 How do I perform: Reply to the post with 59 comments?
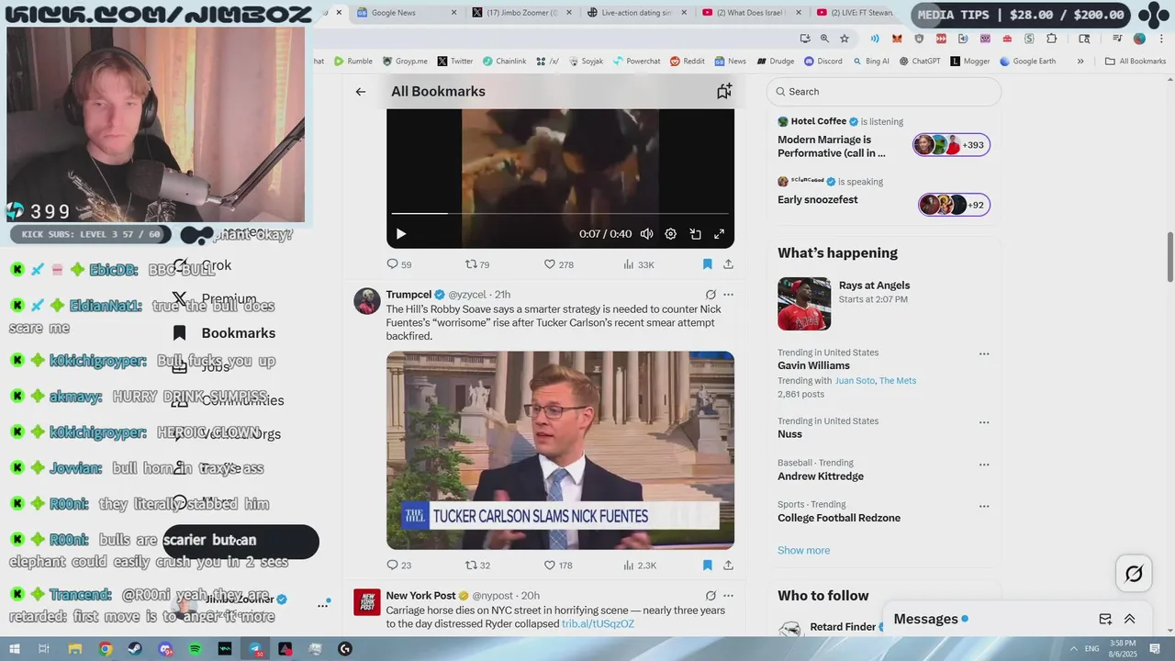398,264
